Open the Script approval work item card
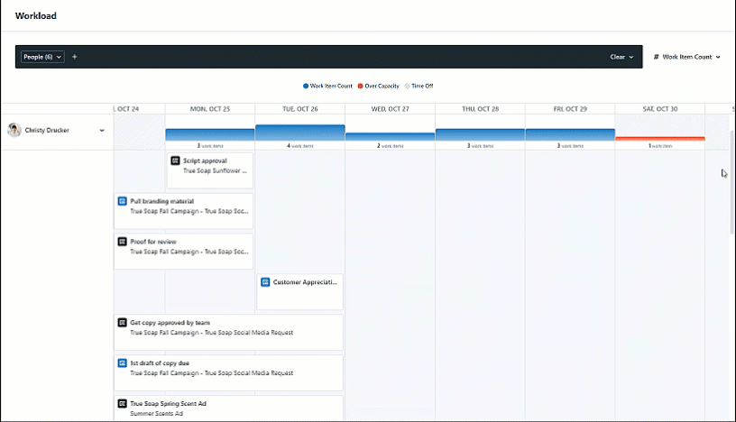This screenshot has height=422, width=736. tap(210, 170)
